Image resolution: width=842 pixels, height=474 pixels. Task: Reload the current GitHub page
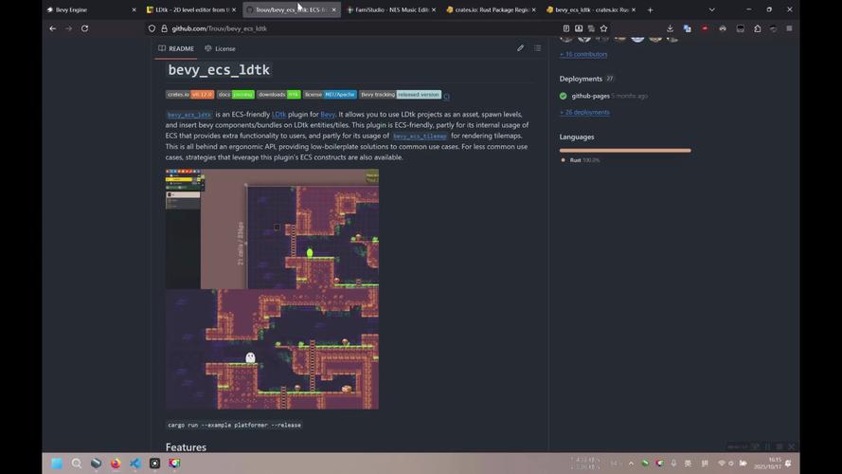84,28
